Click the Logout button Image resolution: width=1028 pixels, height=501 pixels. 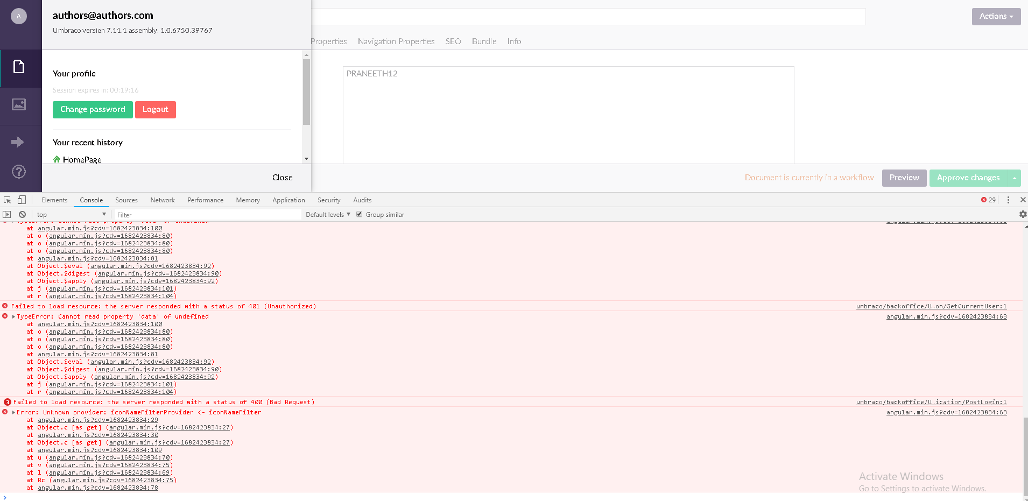pyautogui.click(x=156, y=109)
